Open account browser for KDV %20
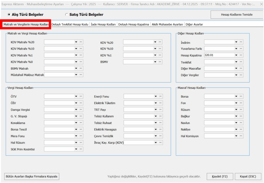 (160, 42)
